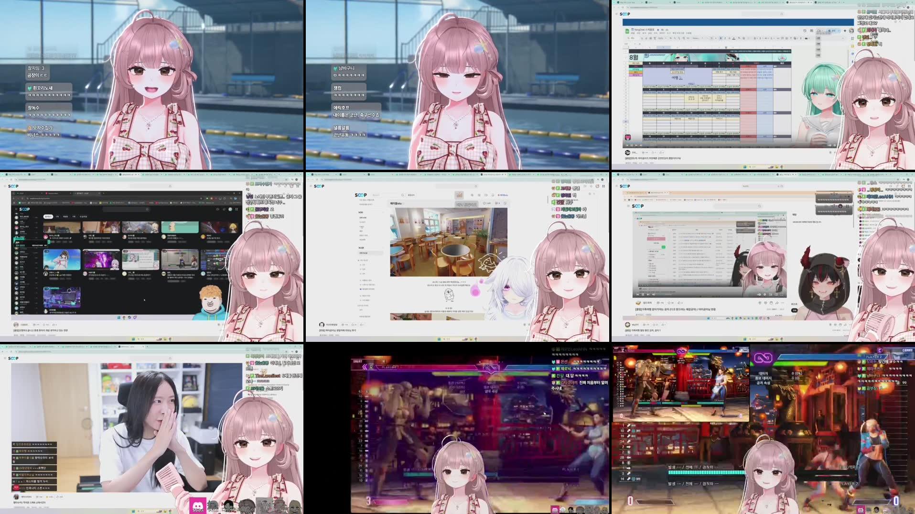Viewport: 915px width, 514px height.
Task: Open the fighting game stream thumbnail
Action: [180, 259]
